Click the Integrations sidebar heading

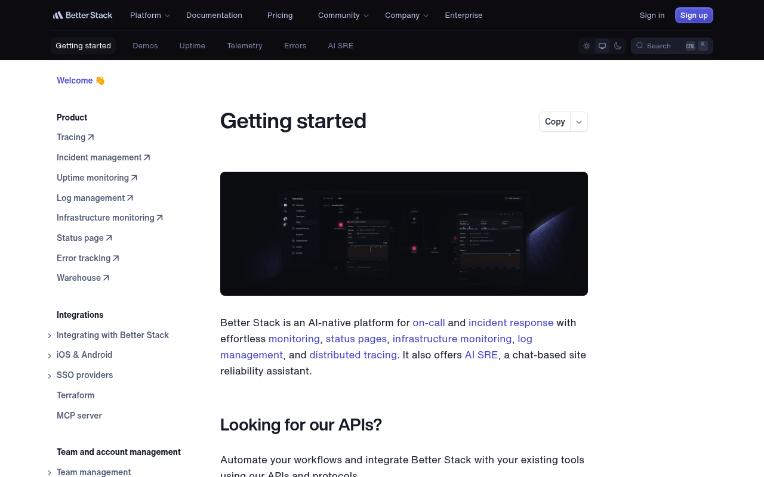click(80, 315)
